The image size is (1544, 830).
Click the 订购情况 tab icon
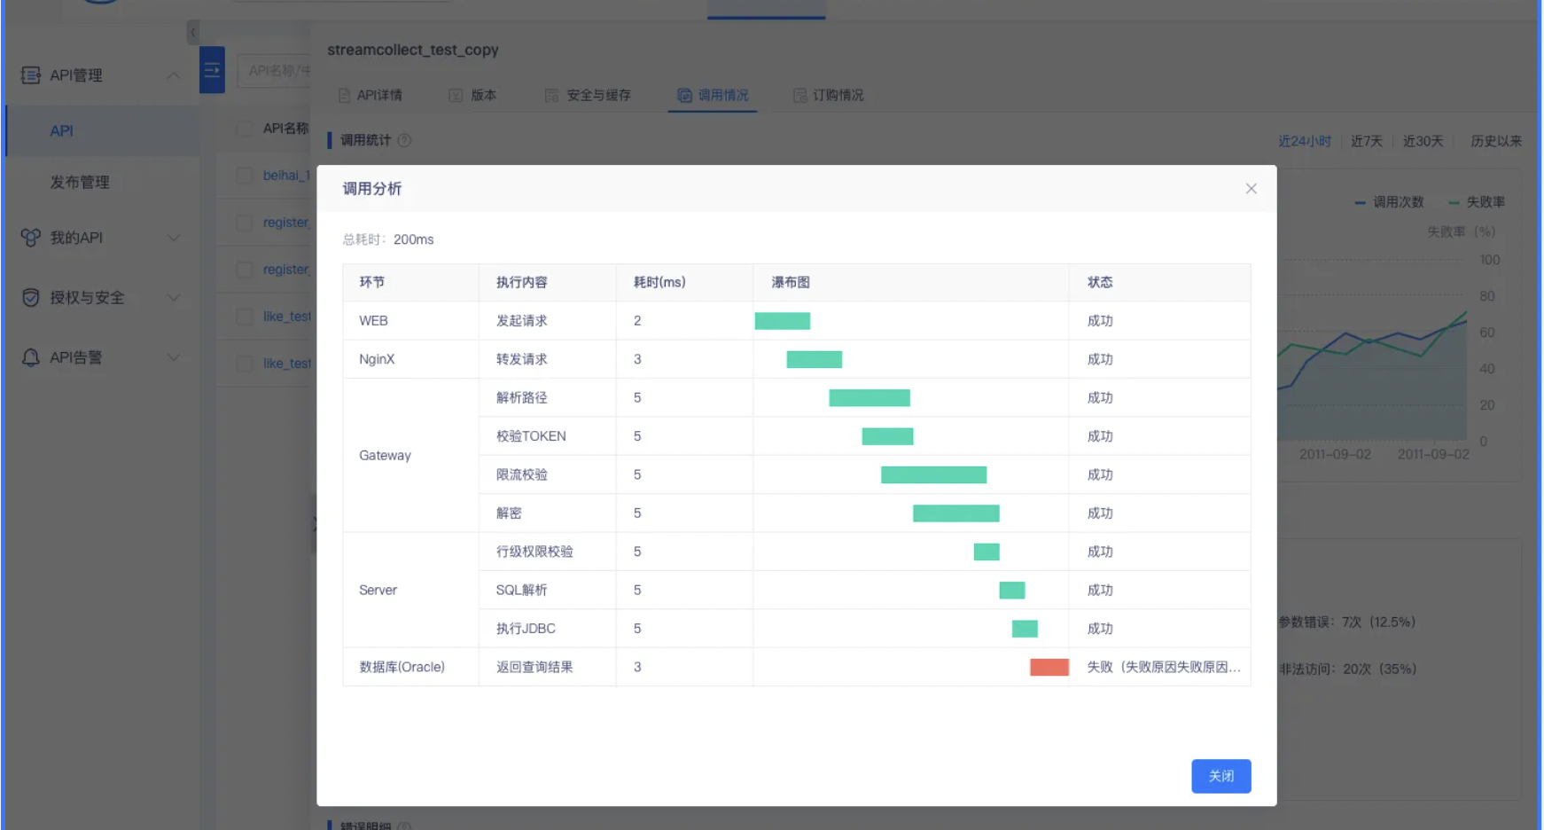click(799, 95)
